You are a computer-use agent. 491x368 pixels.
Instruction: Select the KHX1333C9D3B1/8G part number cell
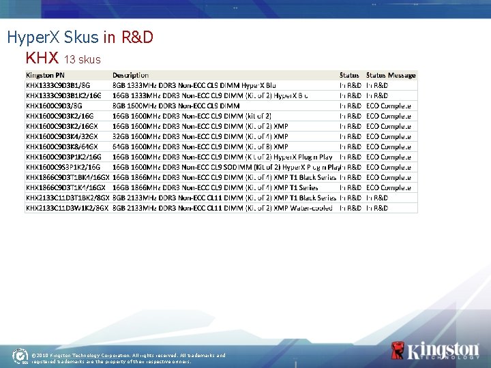[x=58, y=85]
